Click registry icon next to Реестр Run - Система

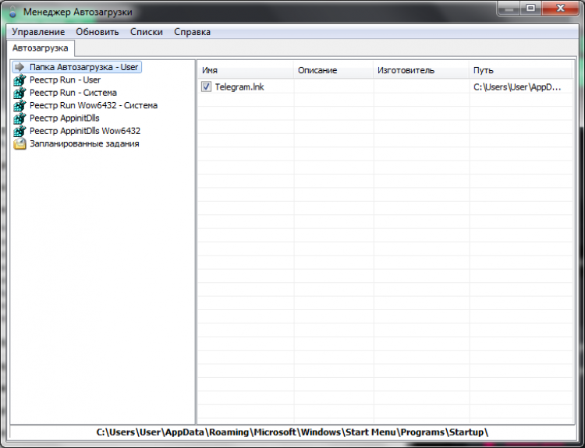pyautogui.click(x=19, y=93)
